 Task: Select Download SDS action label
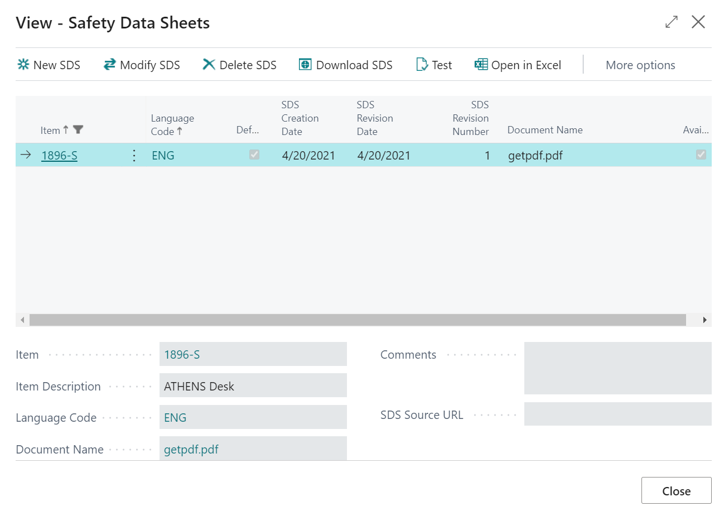coord(354,65)
